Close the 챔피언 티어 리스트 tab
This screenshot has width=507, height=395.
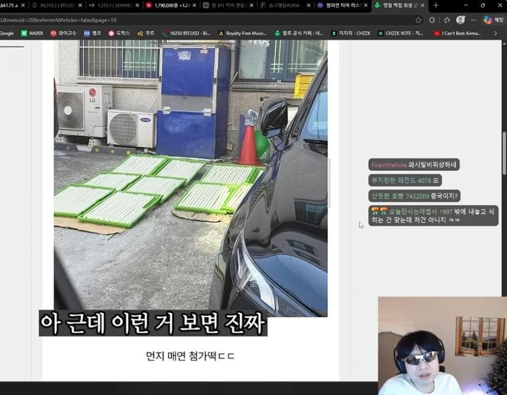pos(366,5)
